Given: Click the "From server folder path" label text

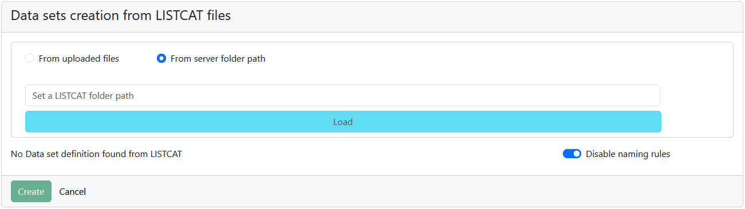Looking at the screenshot, I should 218,58.
